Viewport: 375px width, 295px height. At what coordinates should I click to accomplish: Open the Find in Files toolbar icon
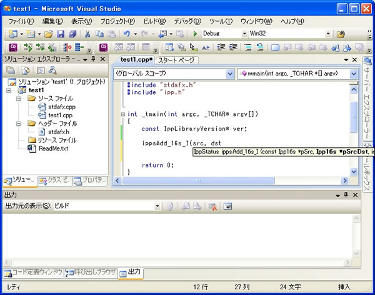[x=341, y=34]
